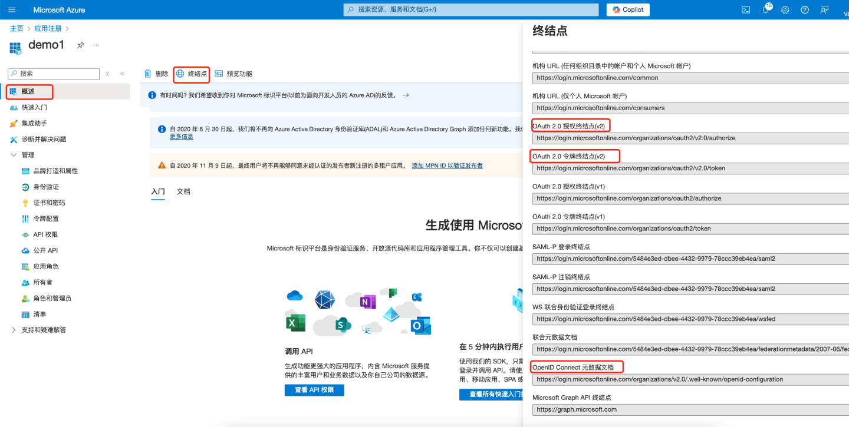849x427 pixels.
Task: Click the 查看 API 权限 button
Action: (314, 390)
